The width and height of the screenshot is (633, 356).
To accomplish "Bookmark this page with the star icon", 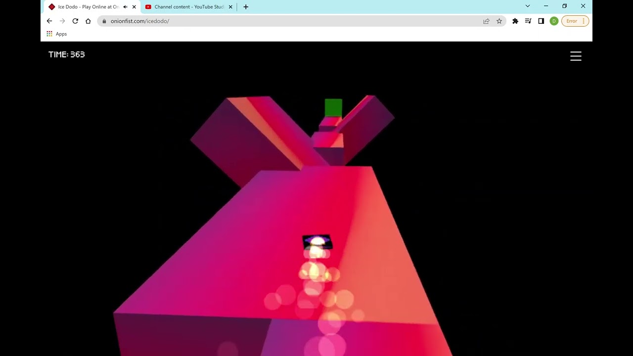I will pyautogui.click(x=499, y=21).
